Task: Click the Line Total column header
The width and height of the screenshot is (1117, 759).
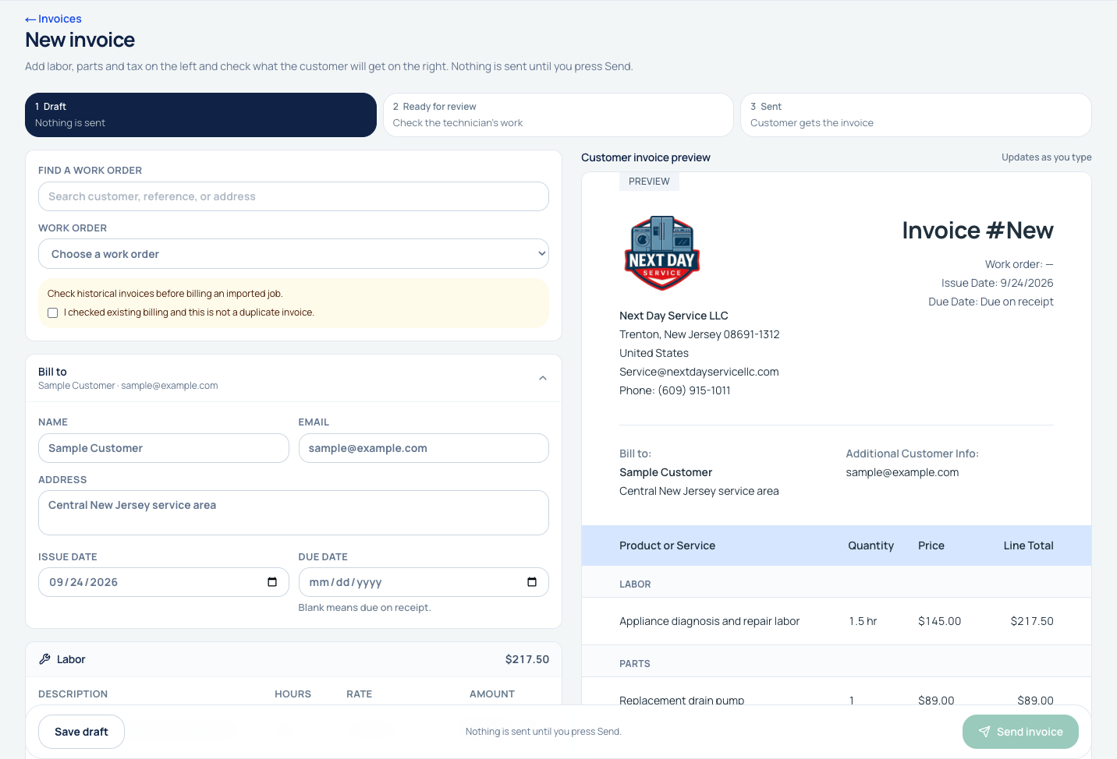Action: pos(1028,545)
